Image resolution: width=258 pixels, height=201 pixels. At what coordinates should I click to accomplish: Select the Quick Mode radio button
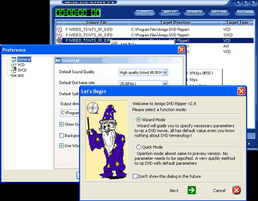(139, 147)
